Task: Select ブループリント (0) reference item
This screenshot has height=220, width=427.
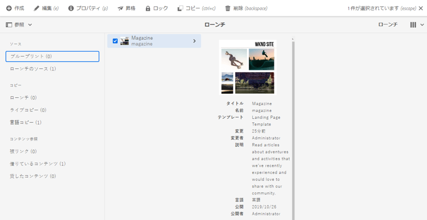Action: [x=52, y=56]
